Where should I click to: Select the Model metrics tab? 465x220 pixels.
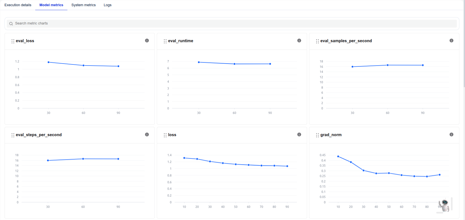pyautogui.click(x=51, y=5)
